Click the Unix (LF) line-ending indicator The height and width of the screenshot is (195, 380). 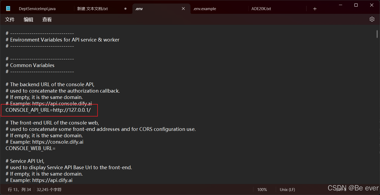click(x=287, y=189)
